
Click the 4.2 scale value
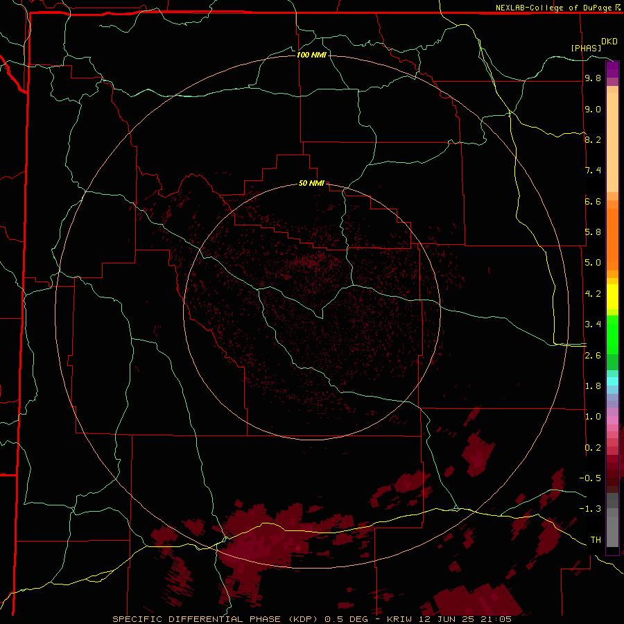593,294
